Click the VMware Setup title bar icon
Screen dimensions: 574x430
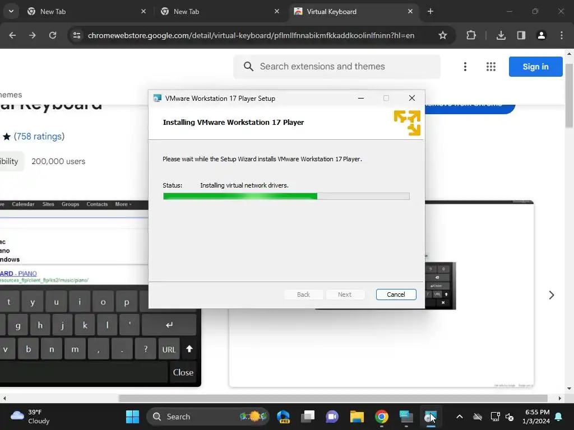(x=158, y=98)
